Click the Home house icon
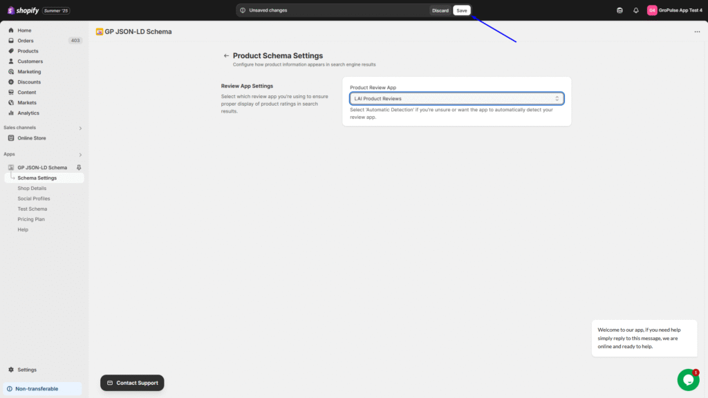The height and width of the screenshot is (398, 708). click(11, 30)
